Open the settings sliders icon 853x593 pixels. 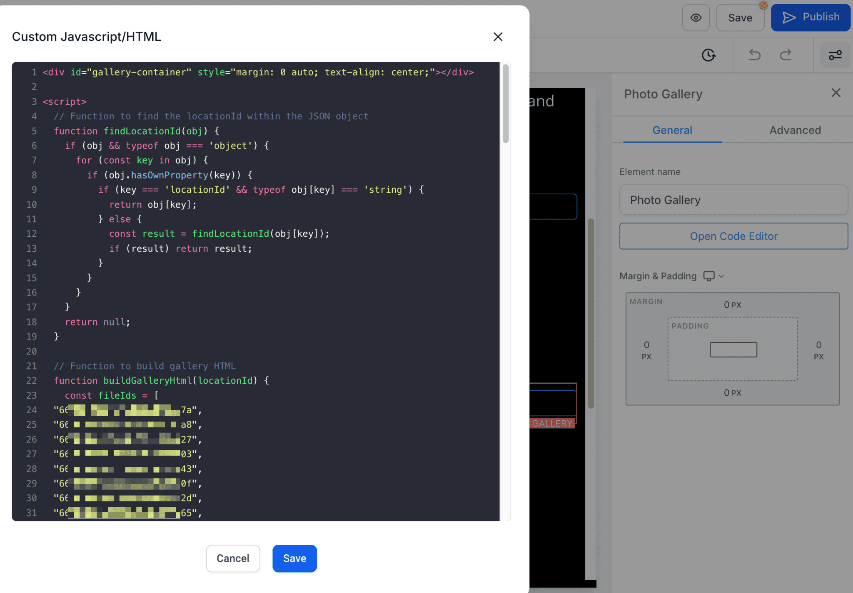[835, 55]
